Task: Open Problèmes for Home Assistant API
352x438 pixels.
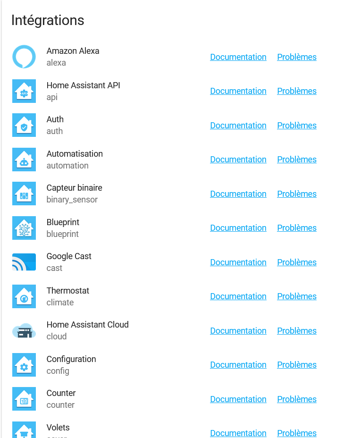Action: click(297, 91)
